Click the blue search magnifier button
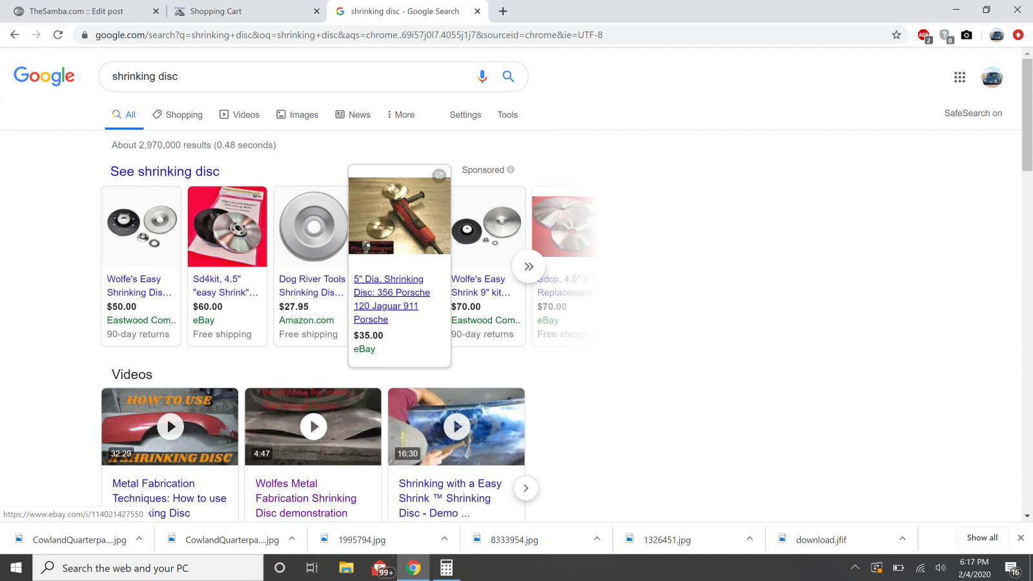The width and height of the screenshot is (1033, 581). click(x=508, y=76)
